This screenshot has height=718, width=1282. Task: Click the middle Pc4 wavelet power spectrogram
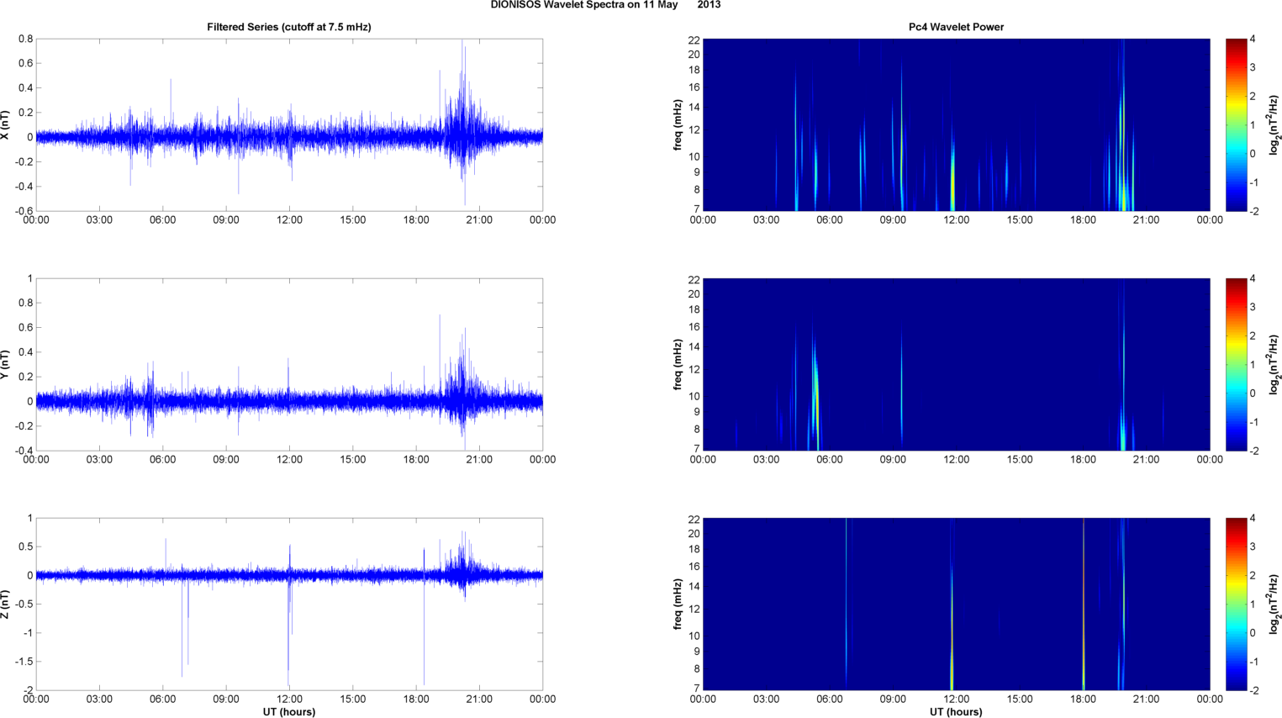(x=956, y=365)
